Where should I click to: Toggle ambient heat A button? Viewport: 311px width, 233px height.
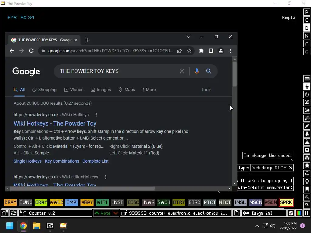tap(307, 44)
